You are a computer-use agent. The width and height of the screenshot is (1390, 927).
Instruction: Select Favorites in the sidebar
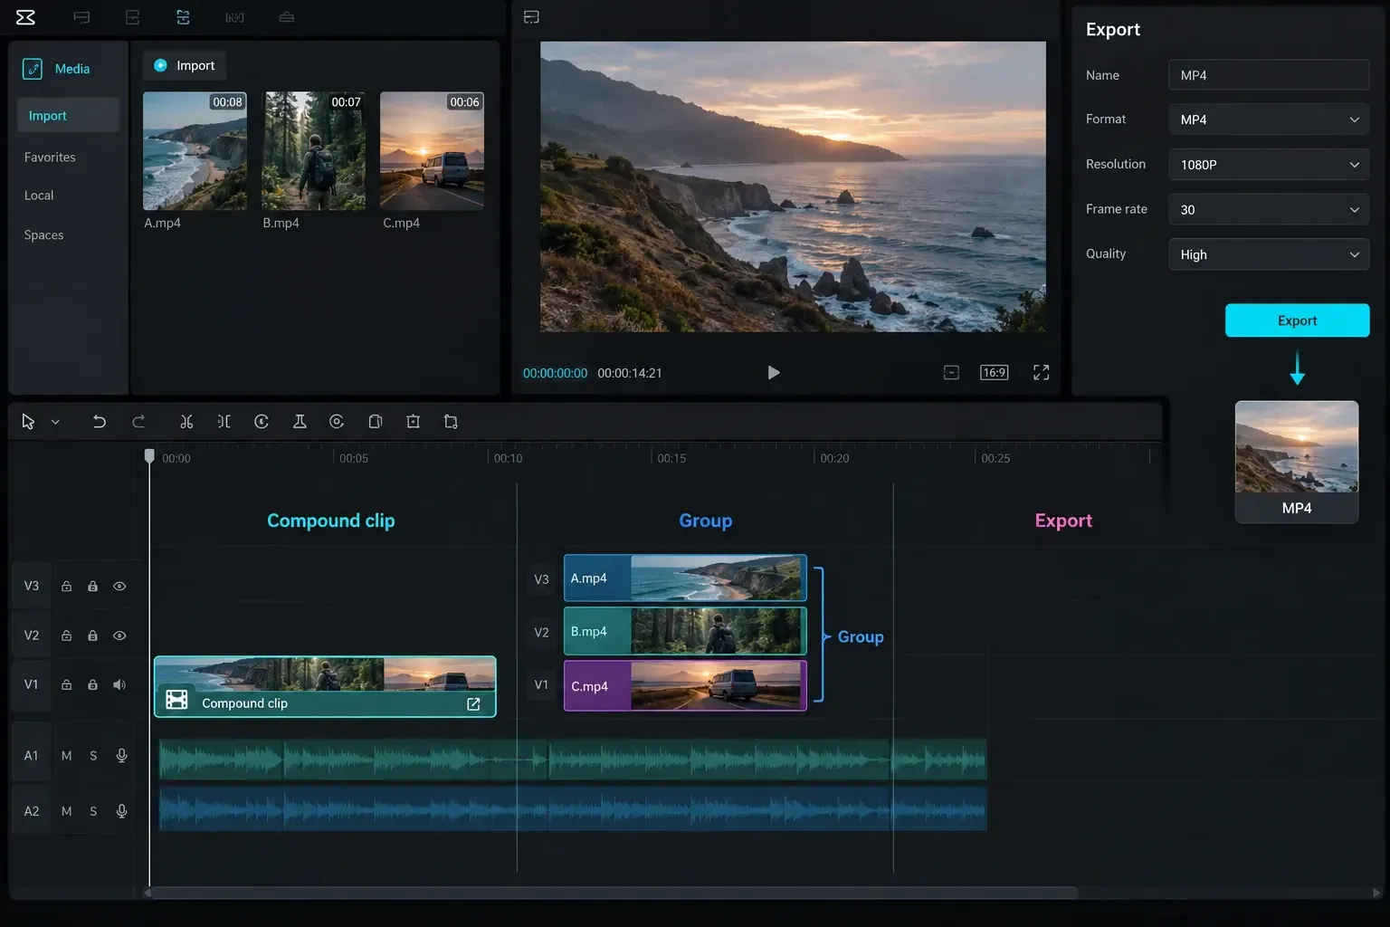pos(50,158)
